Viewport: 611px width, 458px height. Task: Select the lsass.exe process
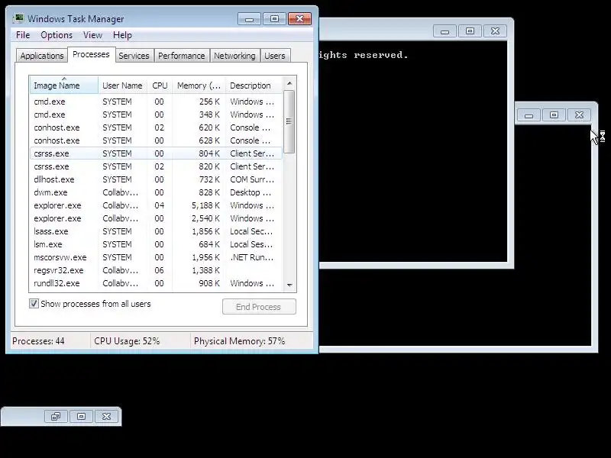(x=156, y=231)
